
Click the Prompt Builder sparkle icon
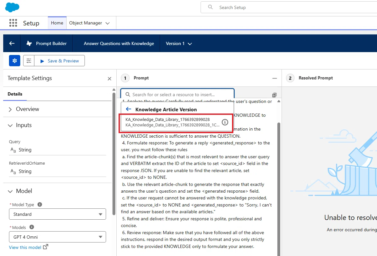point(29,43)
